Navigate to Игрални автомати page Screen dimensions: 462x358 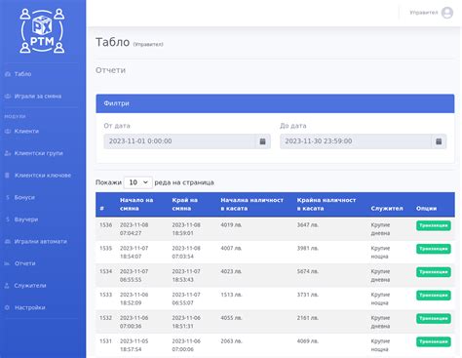tap(41, 241)
